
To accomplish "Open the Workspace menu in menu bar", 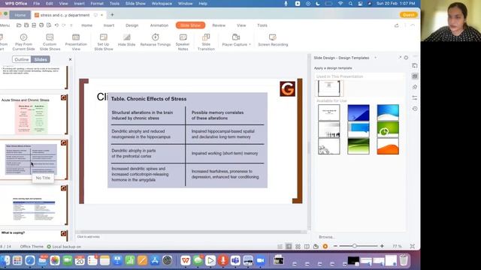I will point(162,4).
